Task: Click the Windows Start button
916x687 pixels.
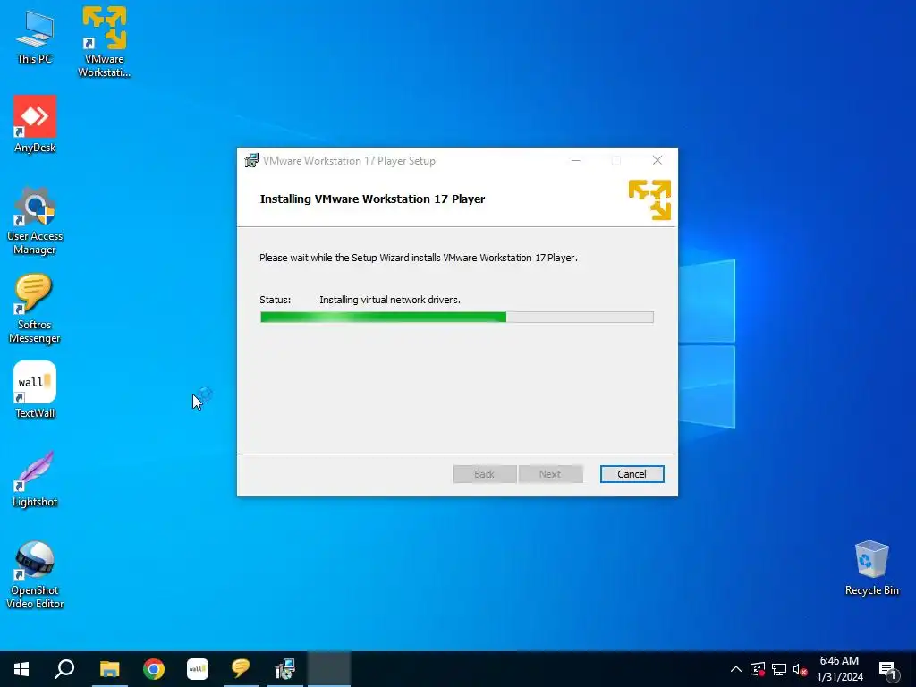Action: [21, 669]
